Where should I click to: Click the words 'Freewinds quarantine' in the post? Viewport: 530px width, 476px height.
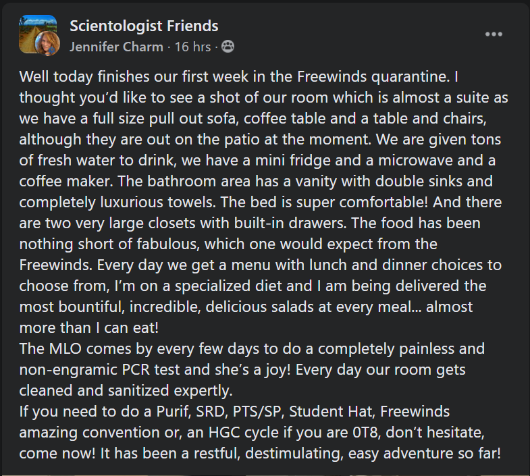[373, 77]
